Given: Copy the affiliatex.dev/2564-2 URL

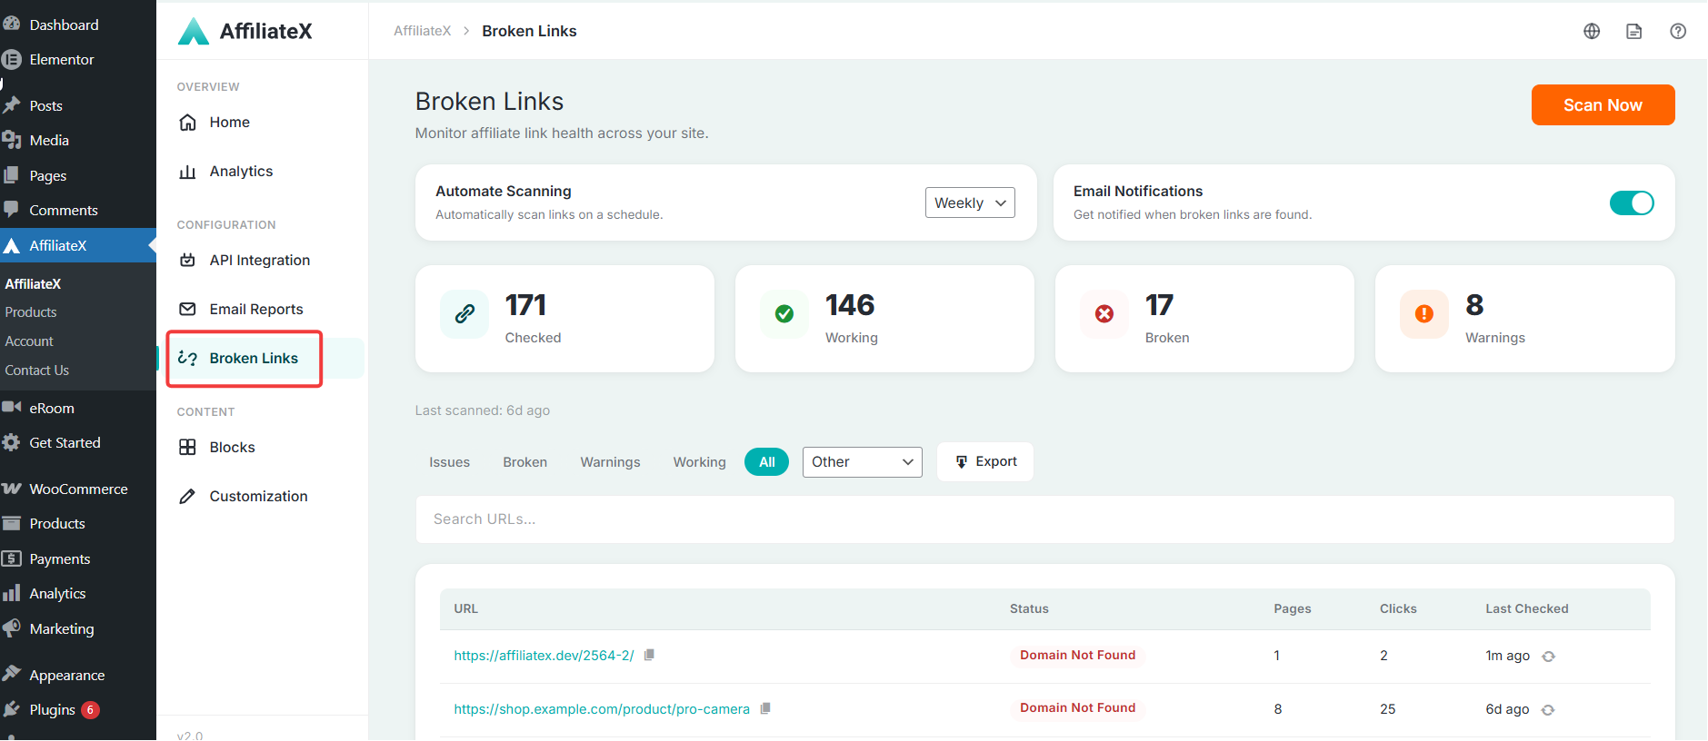Looking at the screenshot, I should click(649, 655).
